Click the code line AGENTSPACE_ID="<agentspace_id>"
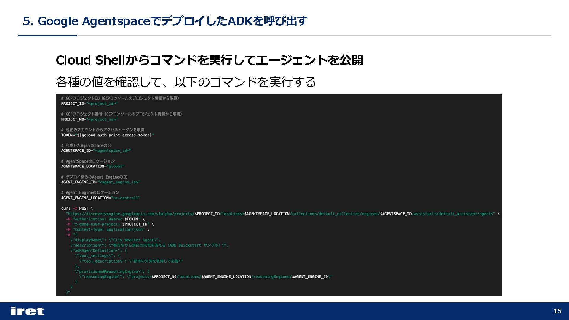 (96, 151)
